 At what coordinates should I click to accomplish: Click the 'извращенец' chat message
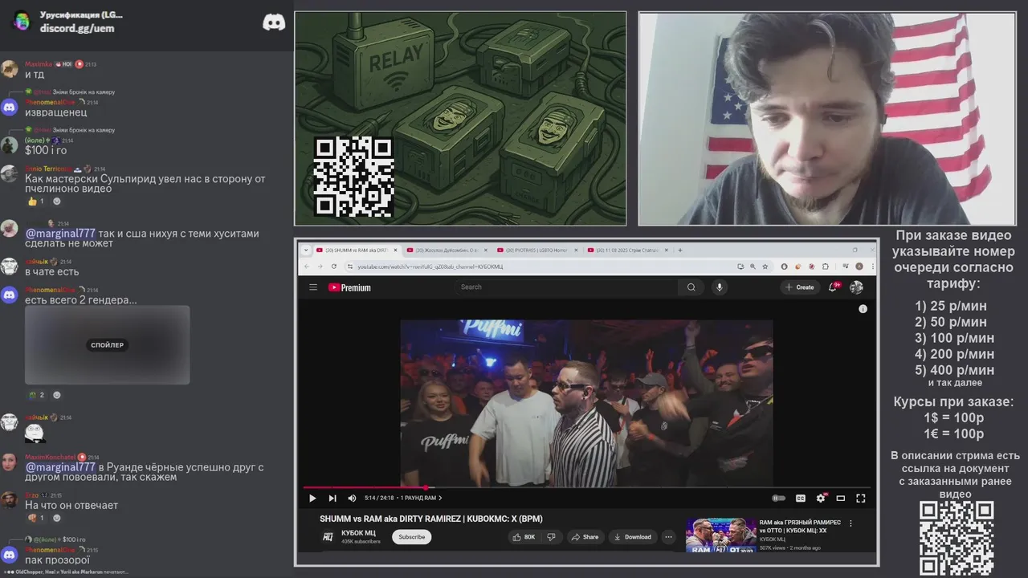click(56, 112)
